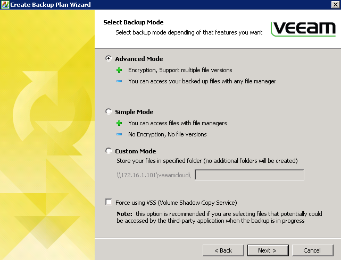This screenshot has height=260, width=341.
Task: Click 'Encryption, Support multiple file versions' text
Action: pos(180,70)
